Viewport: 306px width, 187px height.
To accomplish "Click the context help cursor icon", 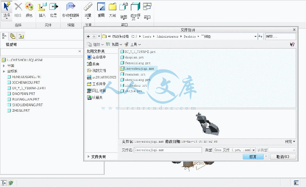I will tap(292, 44).
